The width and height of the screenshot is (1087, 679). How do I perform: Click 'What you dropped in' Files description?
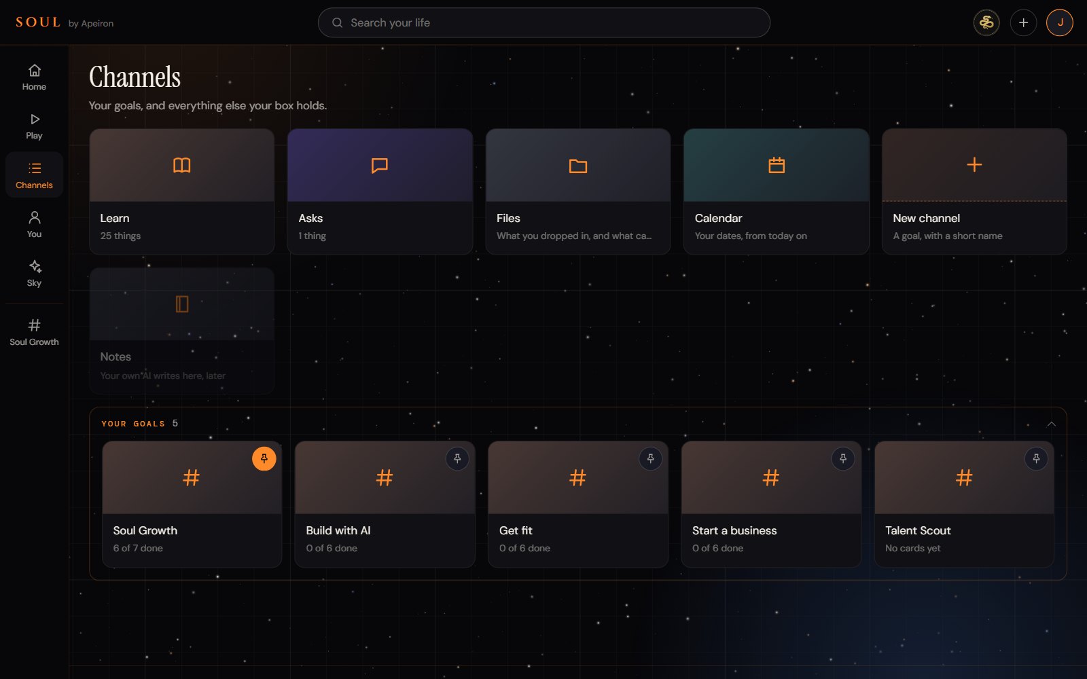574,236
